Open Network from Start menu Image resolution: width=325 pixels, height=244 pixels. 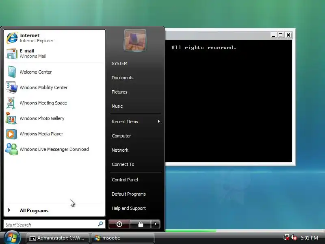pyautogui.click(x=120, y=150)
